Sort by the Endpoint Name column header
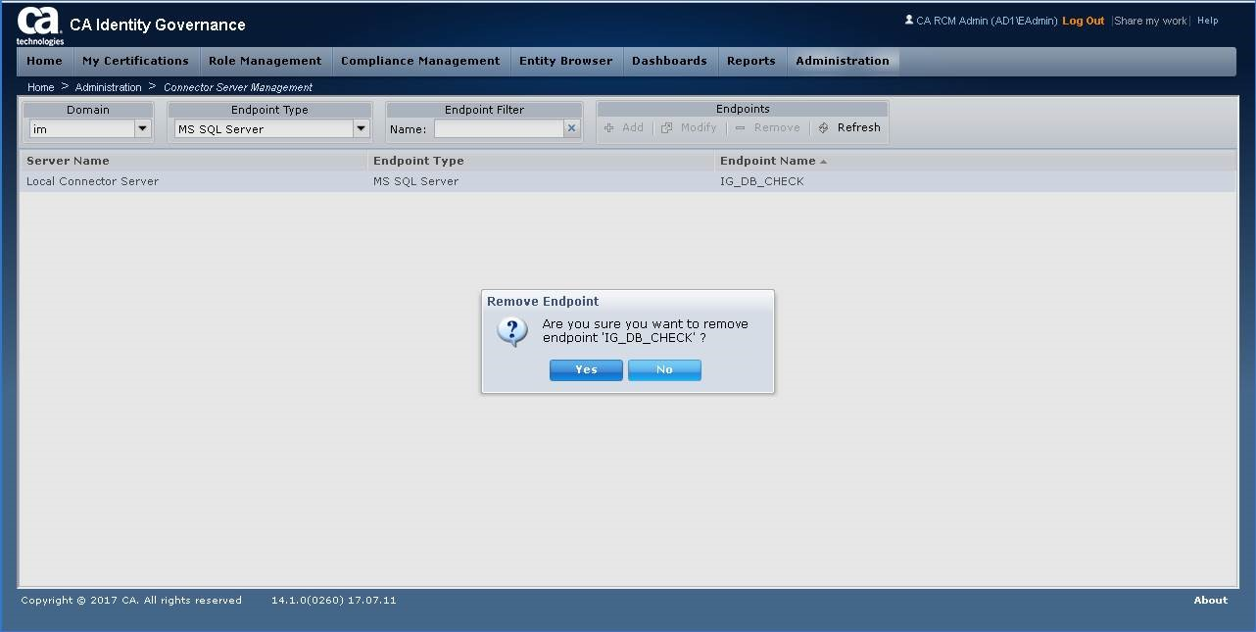 976,161
